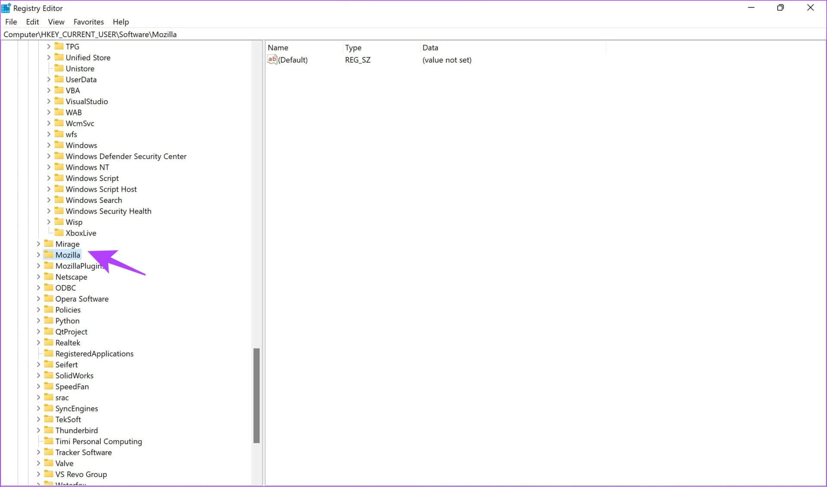This screenshot has width=827, height=487.
Task: Select the (Default) string value icon
Action: click(x=272, y=60)
